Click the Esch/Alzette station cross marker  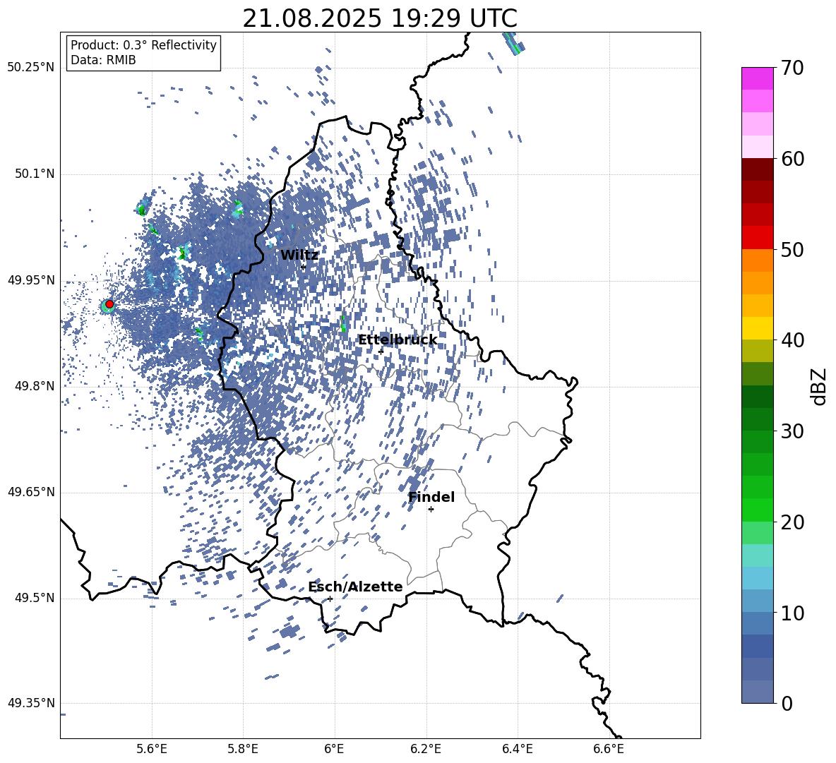330,599
